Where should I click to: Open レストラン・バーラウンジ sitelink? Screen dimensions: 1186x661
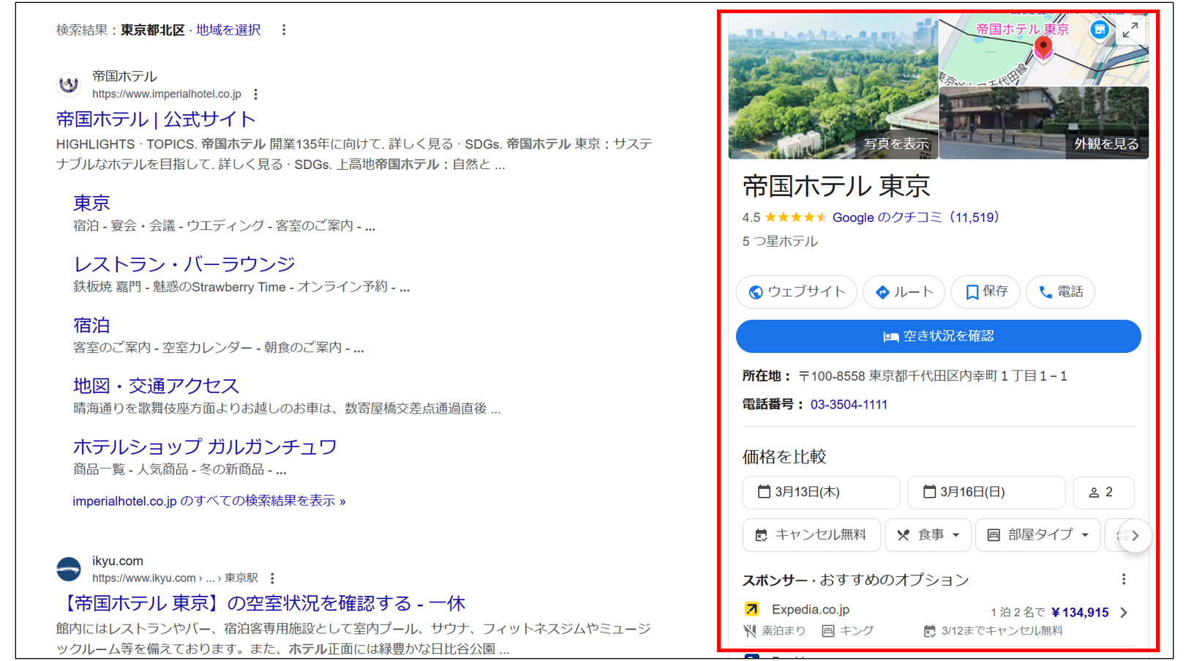(x=184, y=264)
